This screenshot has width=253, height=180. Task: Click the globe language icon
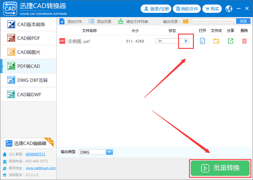pos(229,9)
